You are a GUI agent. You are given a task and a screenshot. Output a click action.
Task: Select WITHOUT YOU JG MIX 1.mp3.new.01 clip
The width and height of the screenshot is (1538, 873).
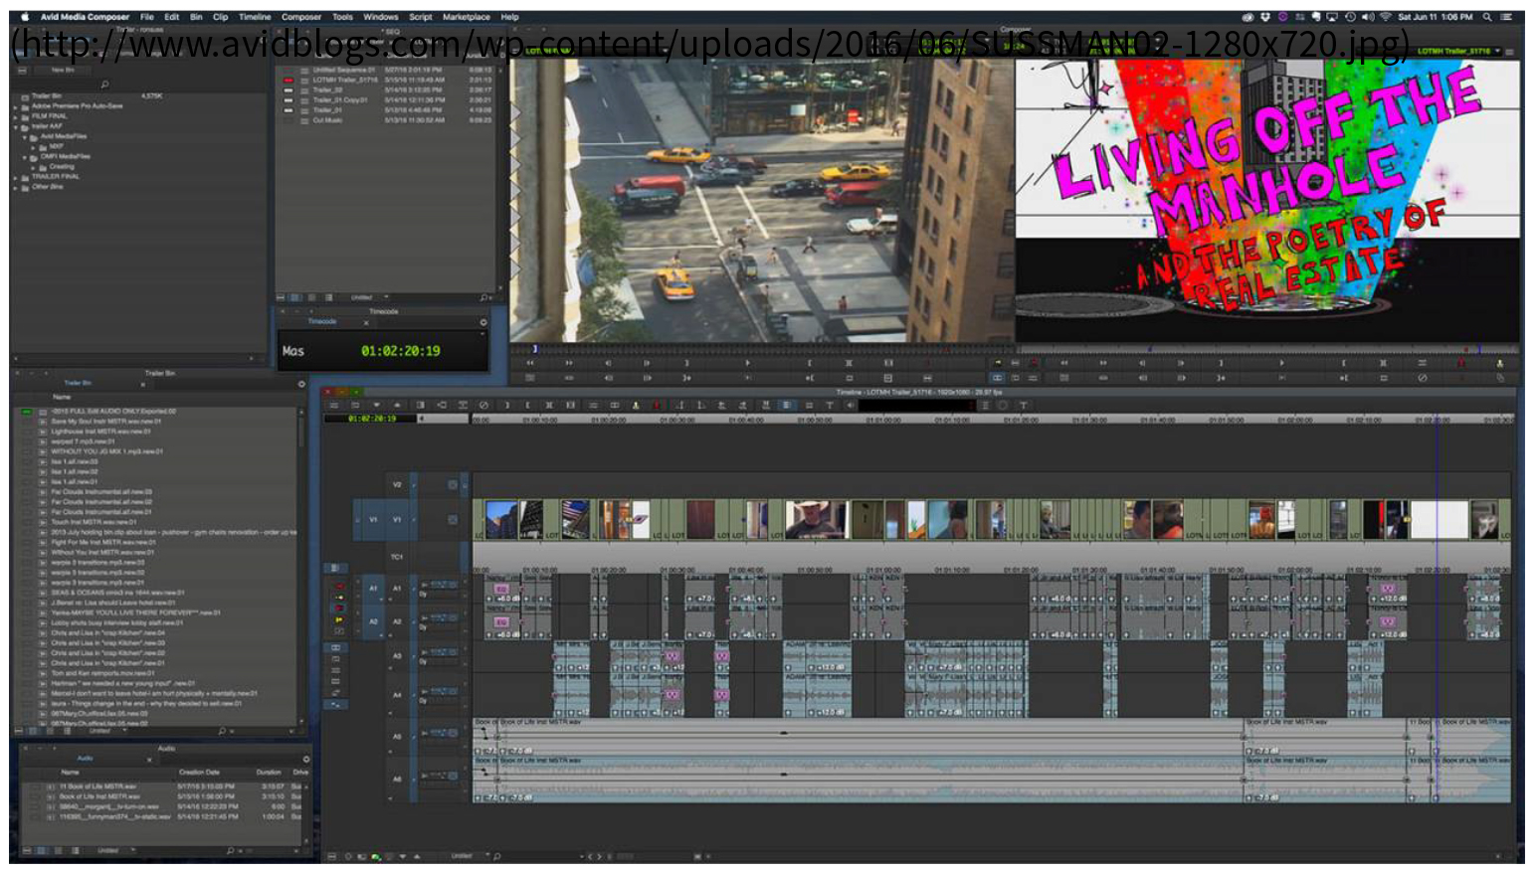pos(107,451)
